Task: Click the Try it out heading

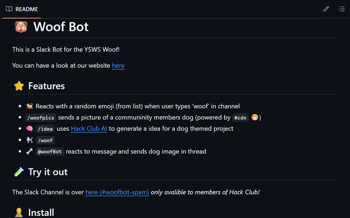Action: (x=48, y=172)
